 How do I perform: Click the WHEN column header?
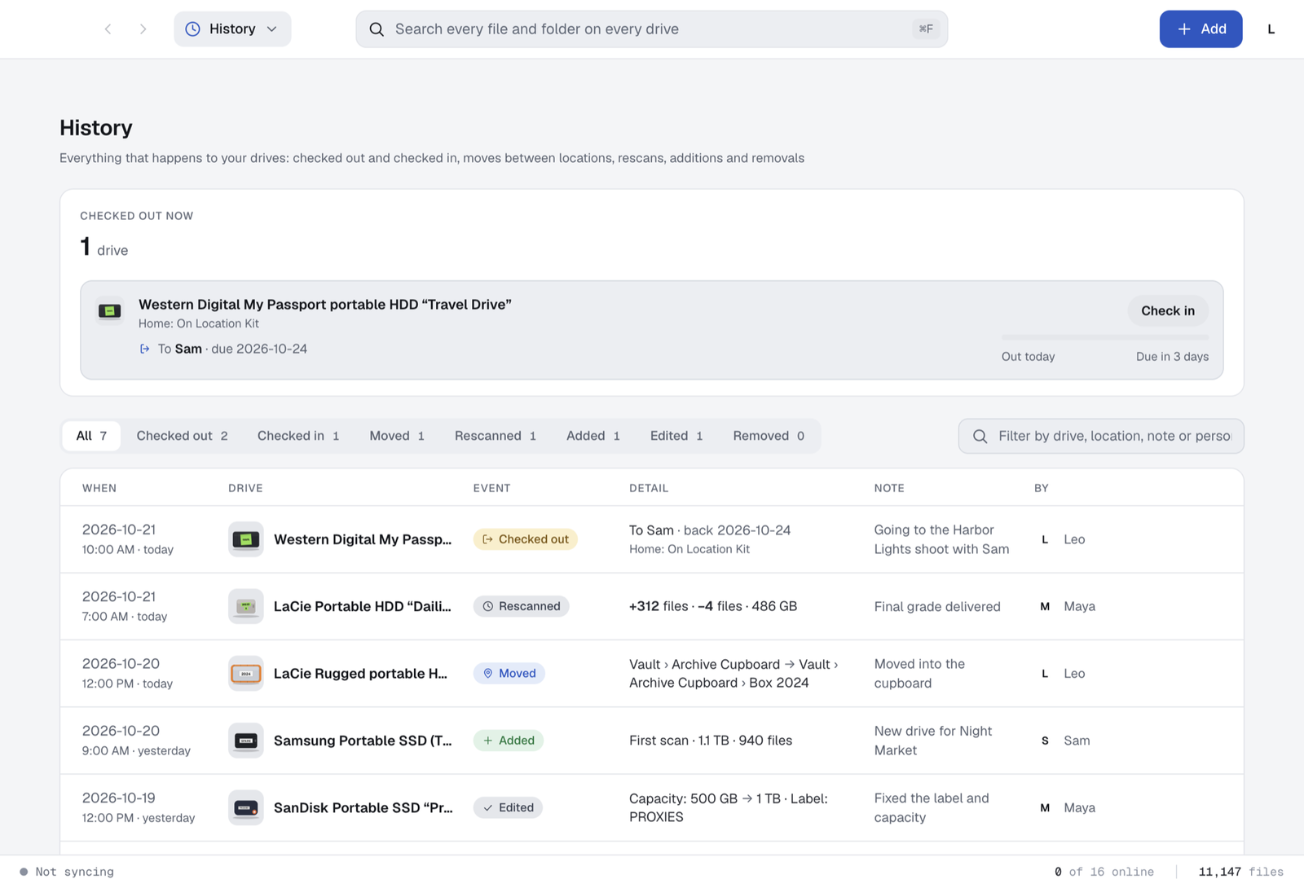coord(99,488)
